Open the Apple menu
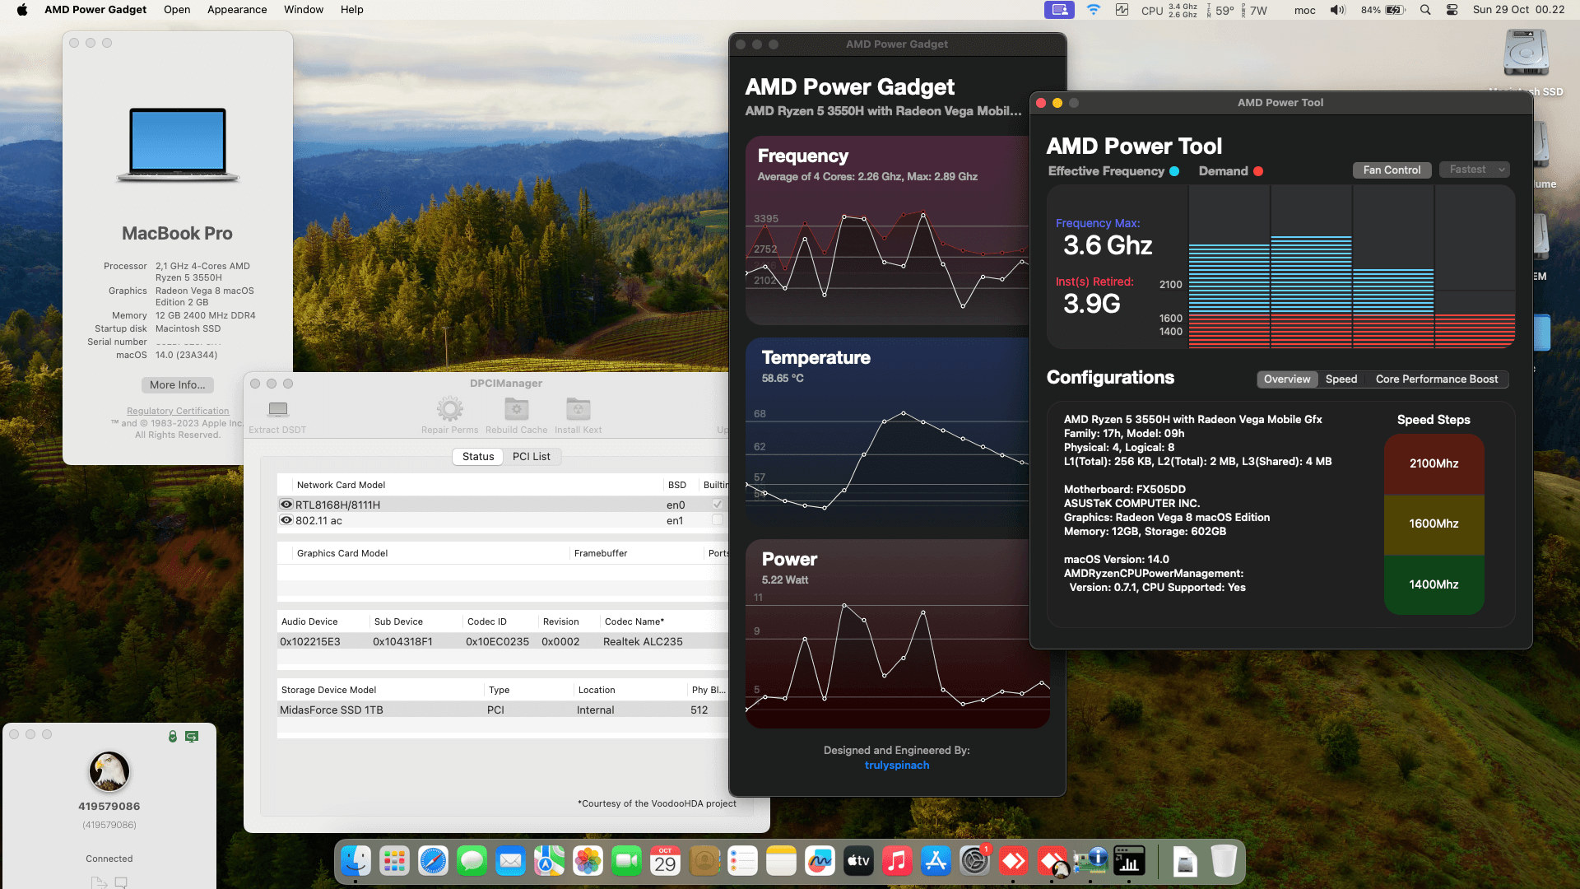 point(22,10)
